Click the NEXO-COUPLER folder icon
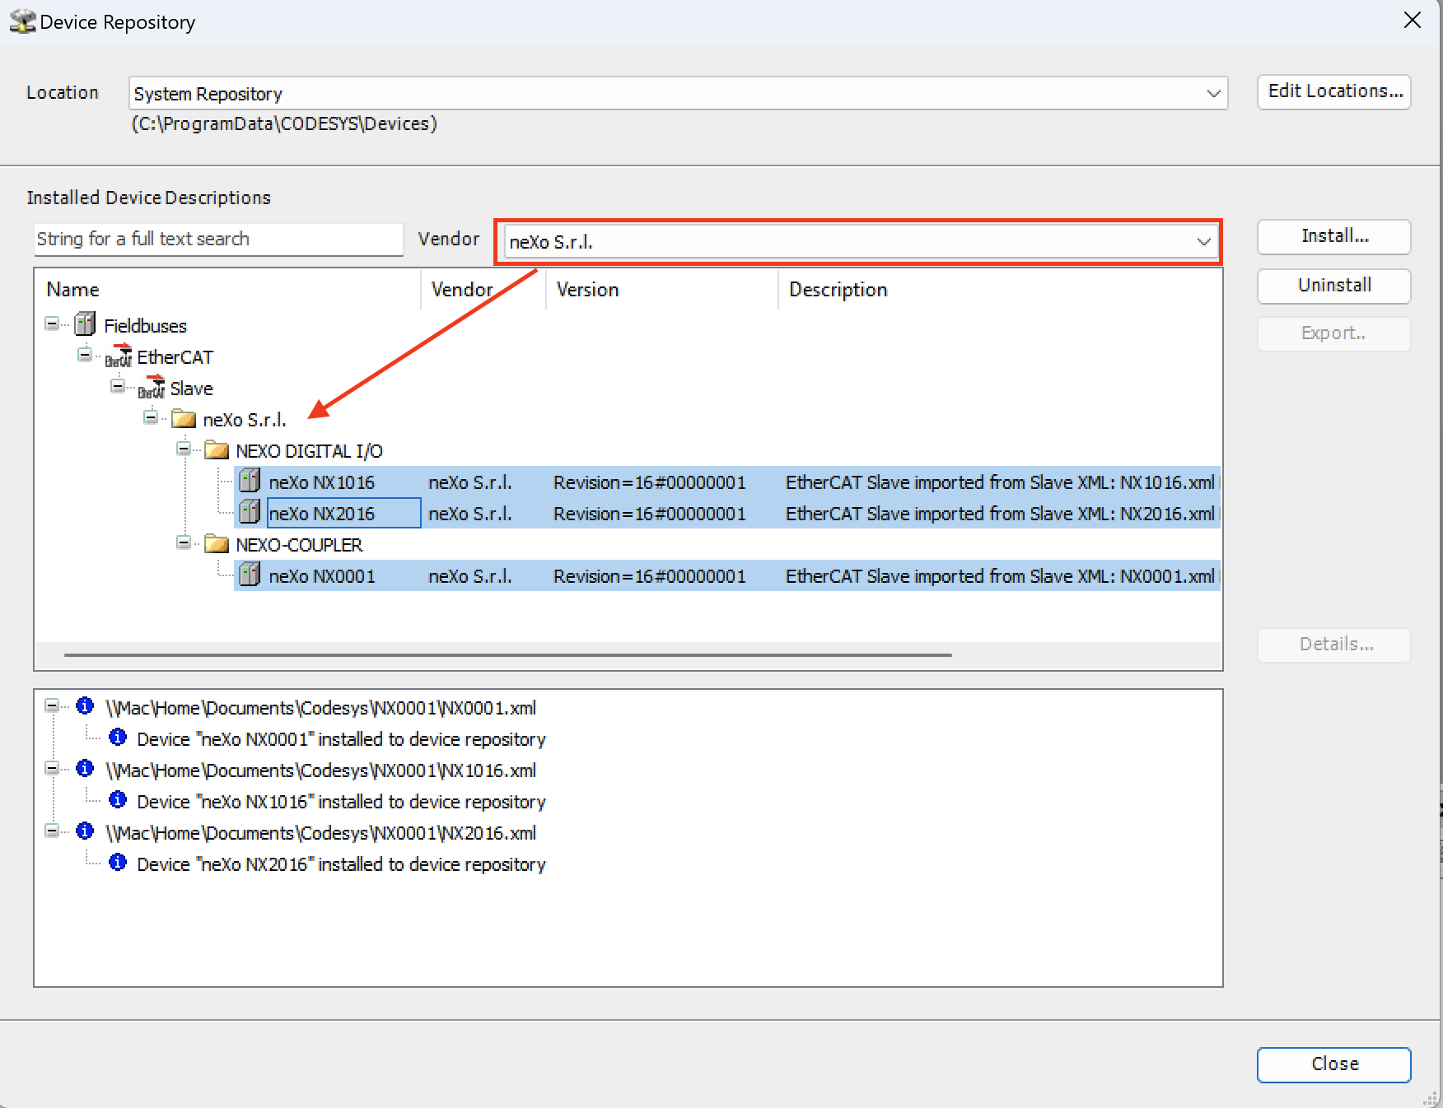The width and height of the screenshot is (1443, 1108). tap(217, 544)
